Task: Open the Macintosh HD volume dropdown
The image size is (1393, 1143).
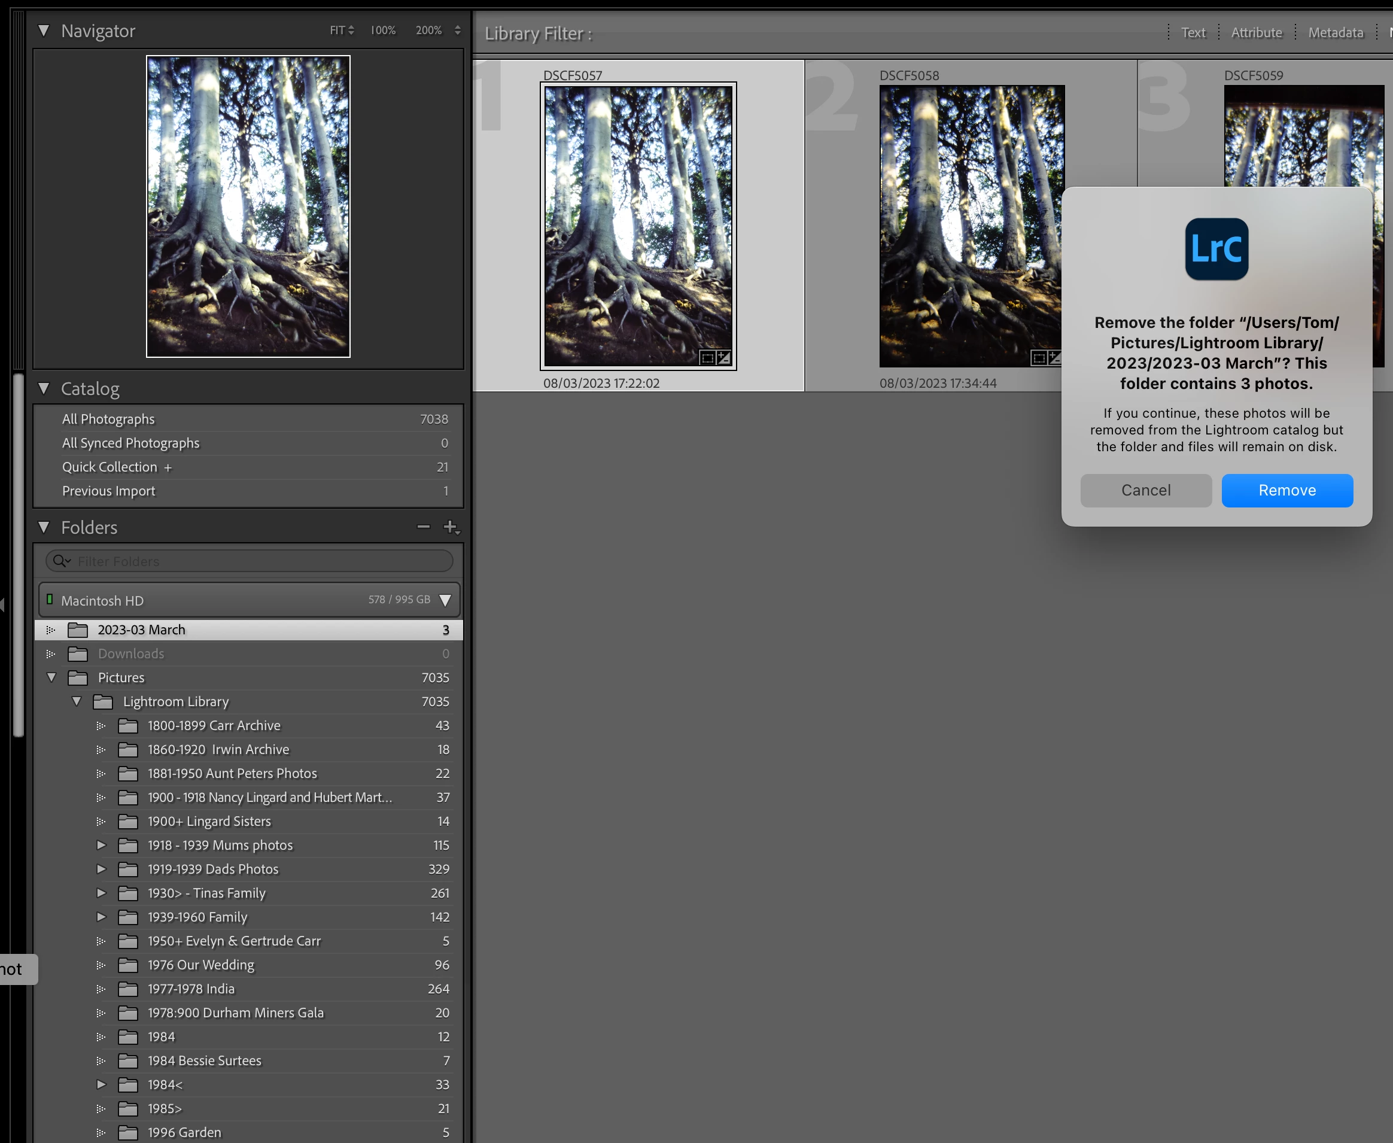Action: tap(445, 600)
